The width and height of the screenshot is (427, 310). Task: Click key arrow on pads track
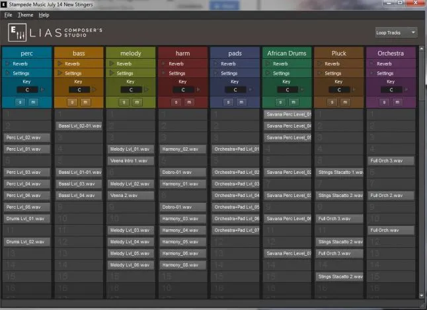pyautogui.click(x=251, y=90)
